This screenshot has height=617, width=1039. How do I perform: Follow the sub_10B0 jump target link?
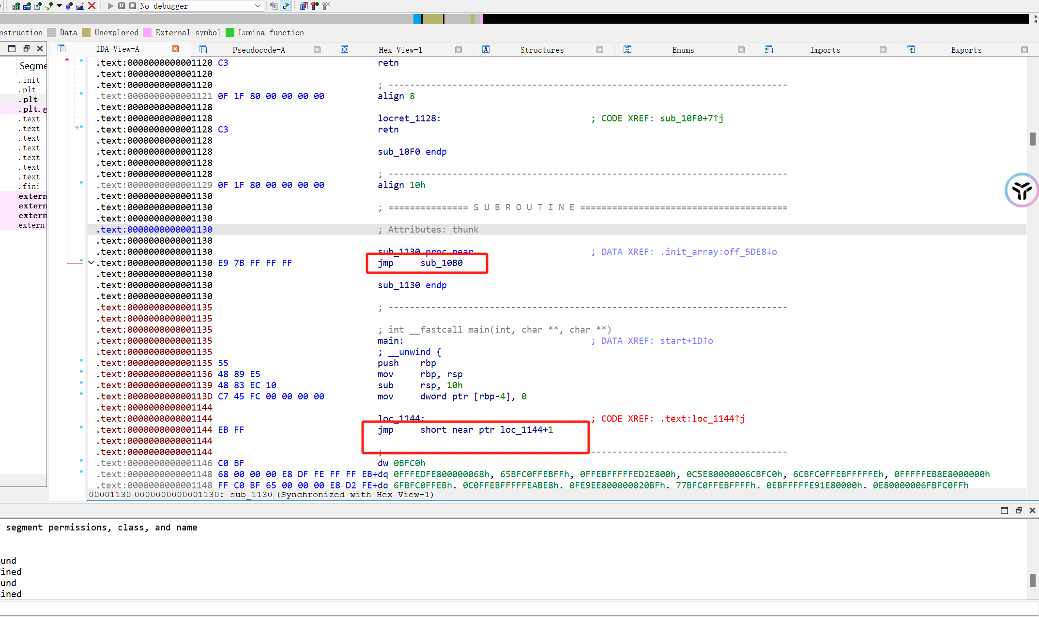coord(441,263)
